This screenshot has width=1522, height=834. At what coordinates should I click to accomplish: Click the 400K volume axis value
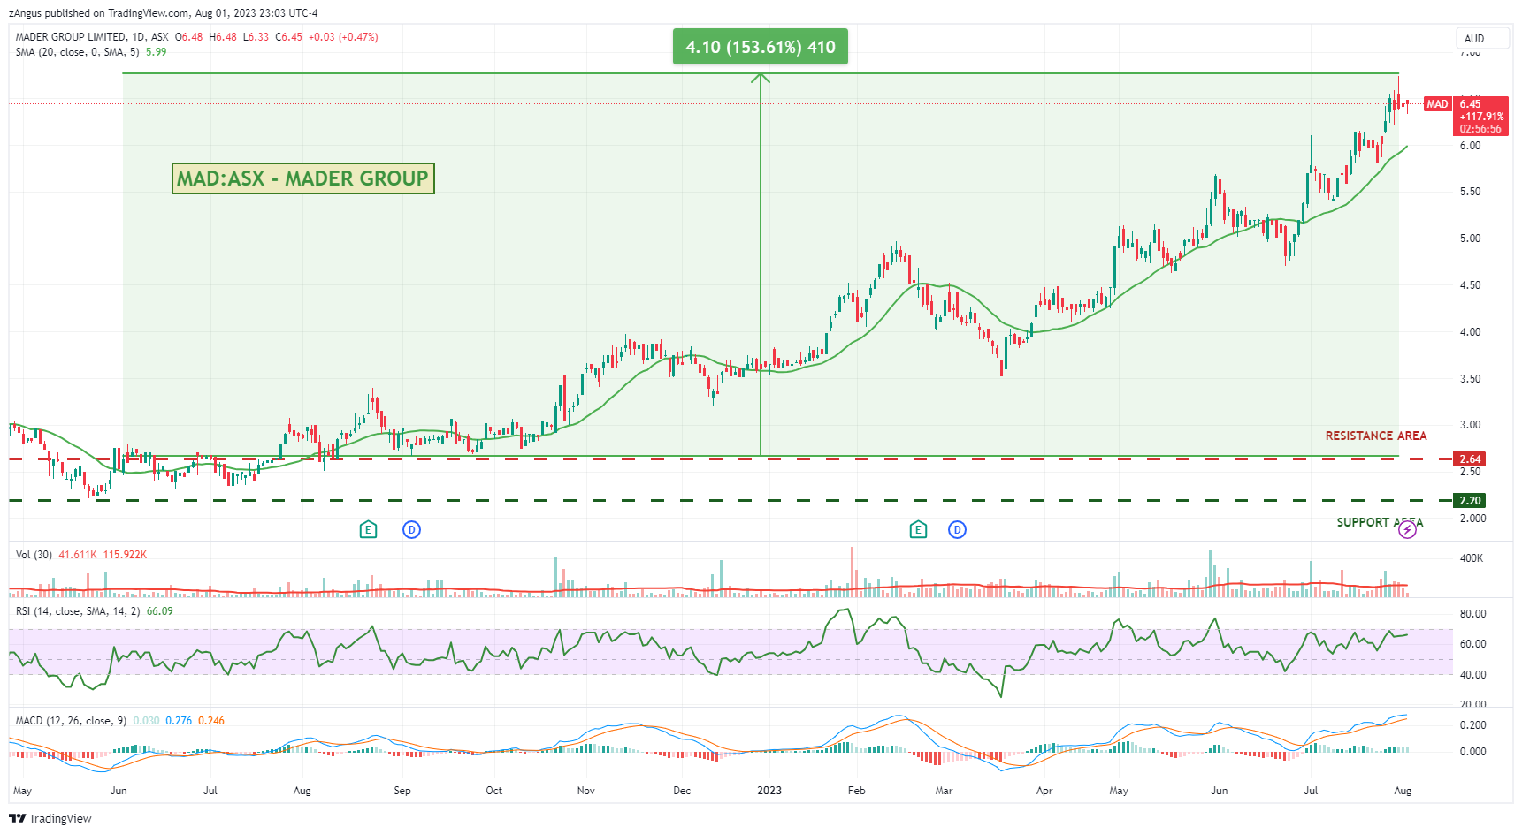coord(1472,558)
